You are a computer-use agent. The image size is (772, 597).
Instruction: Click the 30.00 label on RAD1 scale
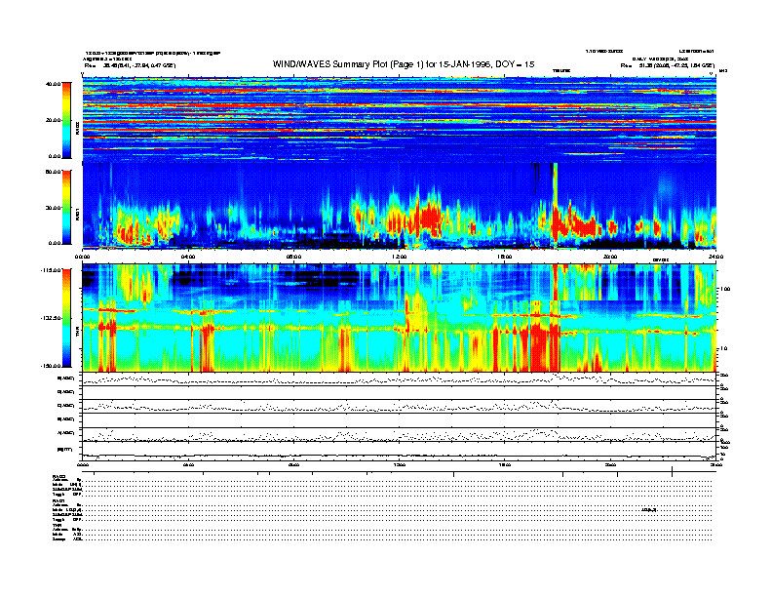coord(54,208)
